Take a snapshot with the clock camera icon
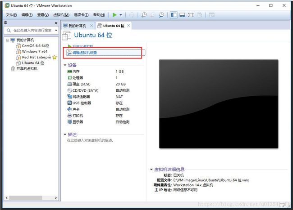Image resolution: width=293 pixels, height=210 pixels. point(144,15)
